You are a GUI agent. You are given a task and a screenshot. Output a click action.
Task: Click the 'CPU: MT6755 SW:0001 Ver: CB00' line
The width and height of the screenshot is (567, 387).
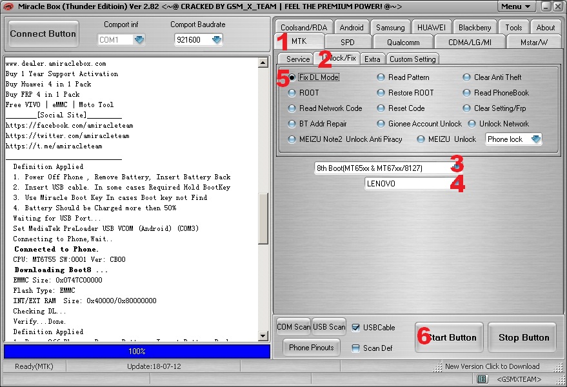pos(69,260)
